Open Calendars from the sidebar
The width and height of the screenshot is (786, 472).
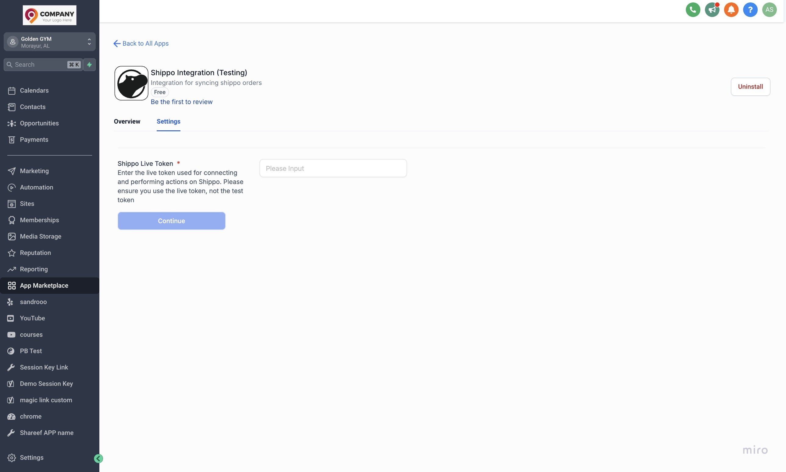point(34,91)
